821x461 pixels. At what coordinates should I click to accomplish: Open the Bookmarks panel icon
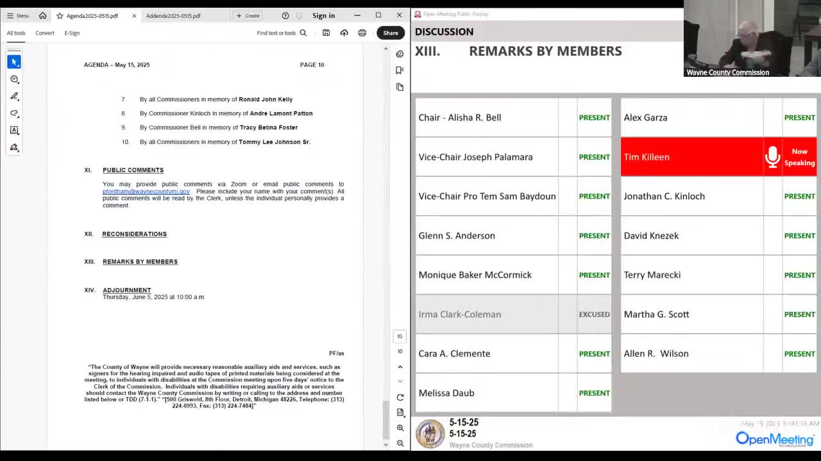[400, 70]
